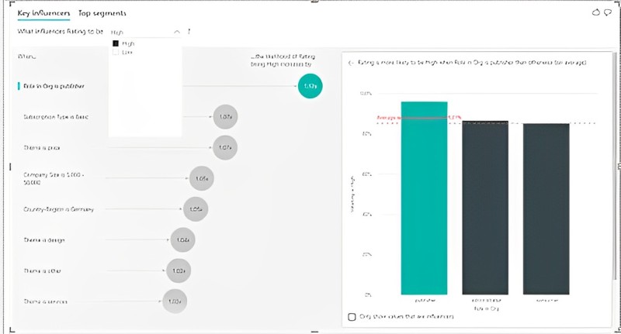Screen dimensions: 621x334
Task: Enable Only show values that are influencers
Action: (352, 317)
